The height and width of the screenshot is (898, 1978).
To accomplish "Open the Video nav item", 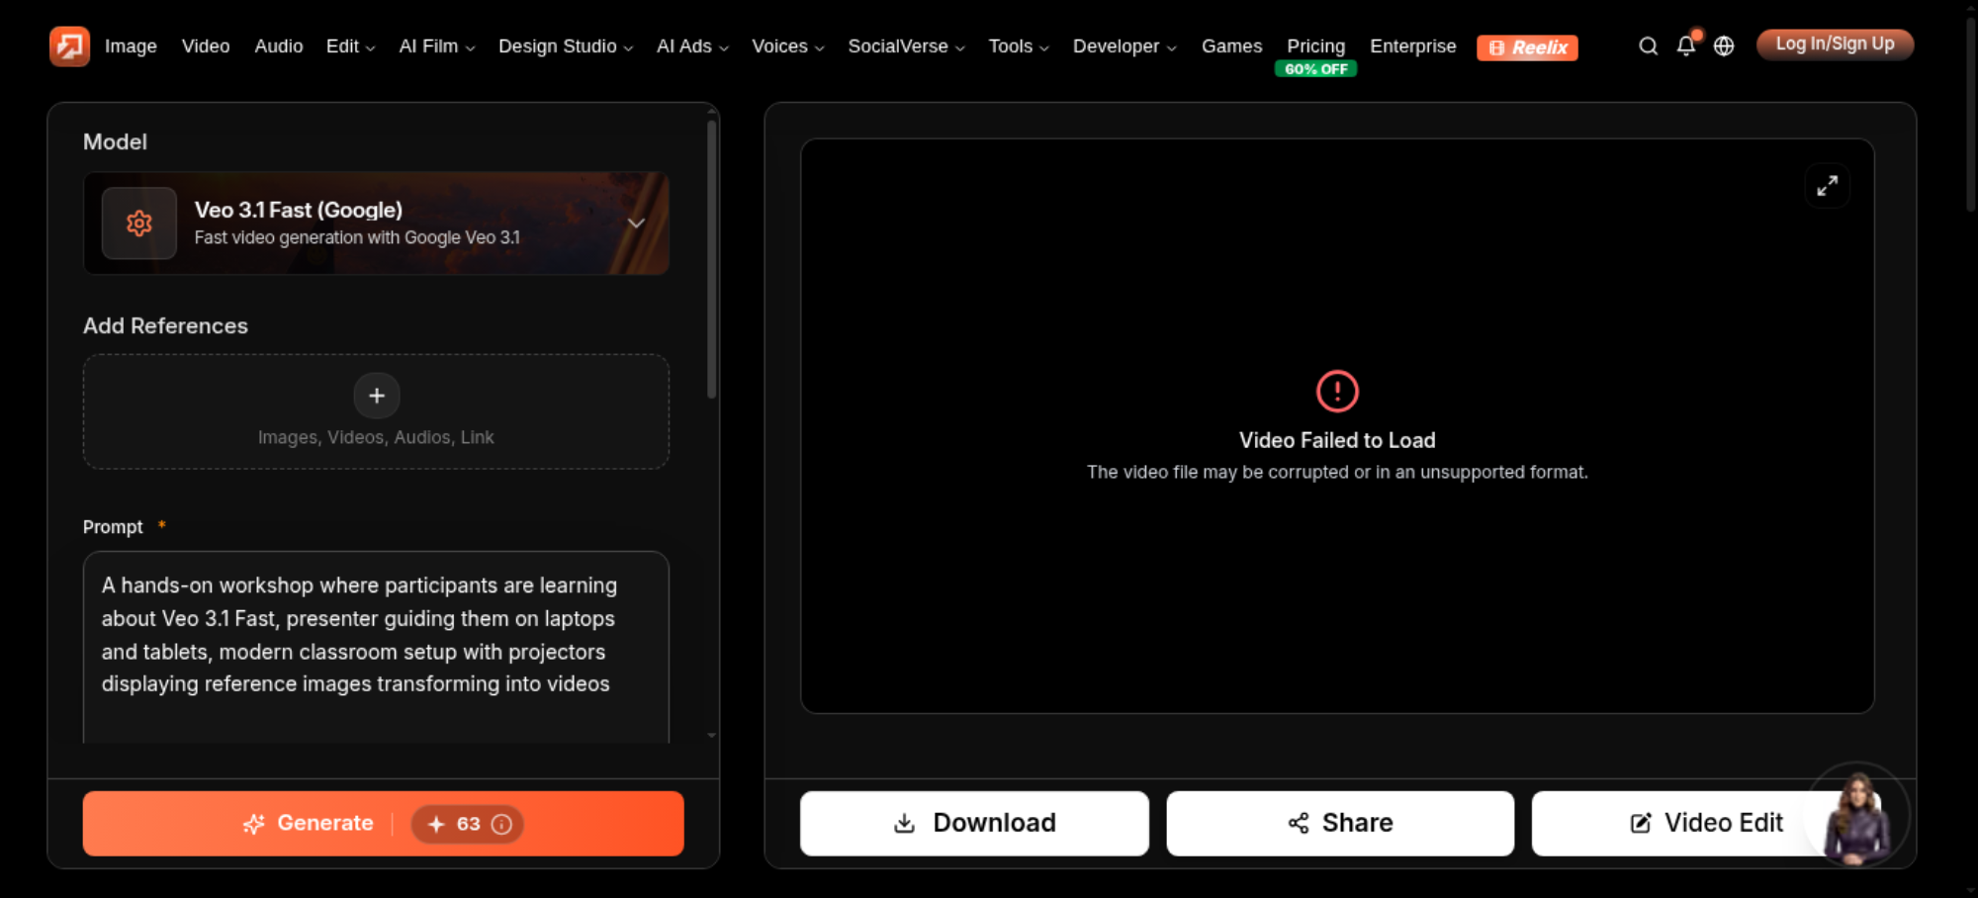I will pyautogui.click(x=206, y=46).
